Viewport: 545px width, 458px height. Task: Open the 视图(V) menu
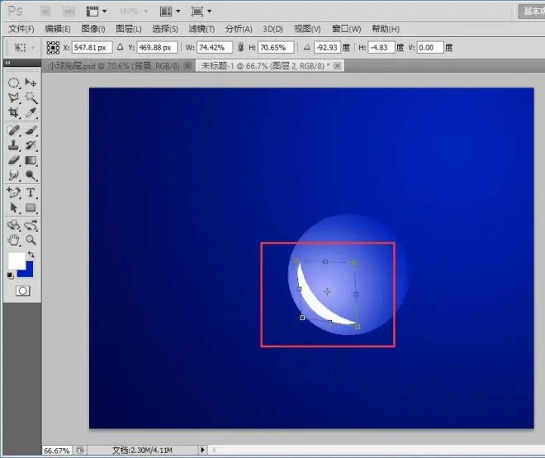(308, 29)
